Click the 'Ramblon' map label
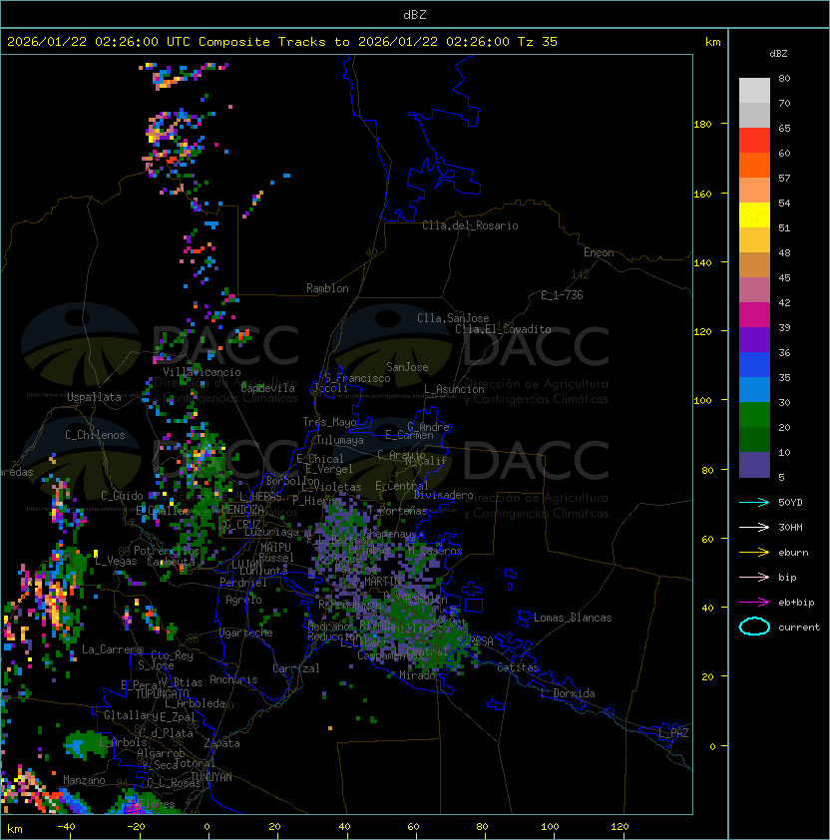830x840 pixels. (327, 288)
